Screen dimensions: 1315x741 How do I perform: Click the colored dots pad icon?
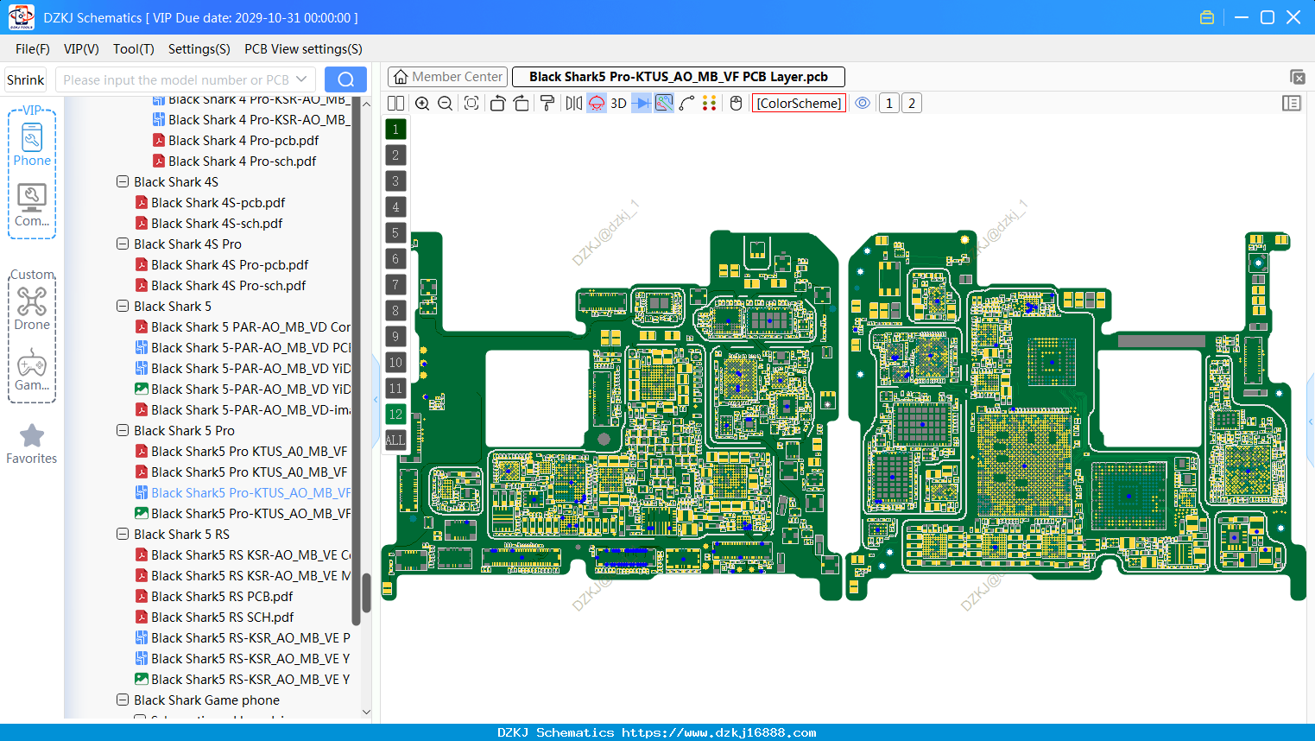[x=710, y=103]
